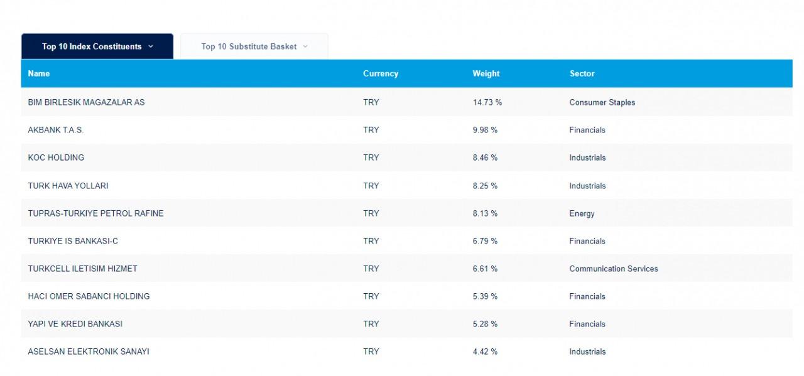Select the YAPI VE KREDI BANKASI name
This screenshot has width=804, height=376.
(x=75, y=324)
